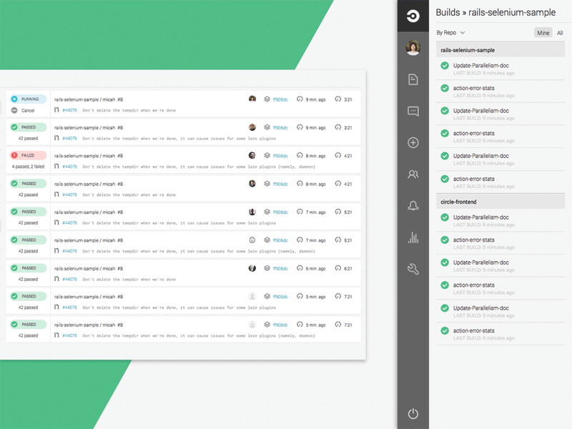Screen dimensions: 572x429
Task: Open the team people icon in sidebar
Action: pos(413,174)
